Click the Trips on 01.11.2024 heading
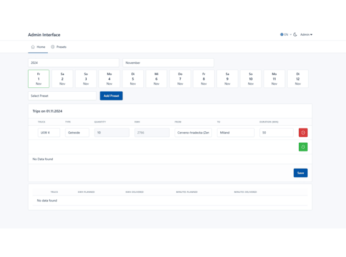The image size is (346, 257). (47, 111)
